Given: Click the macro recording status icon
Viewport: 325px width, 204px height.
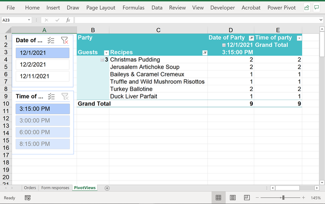Looking at the screenshot, I should [28, 198].
